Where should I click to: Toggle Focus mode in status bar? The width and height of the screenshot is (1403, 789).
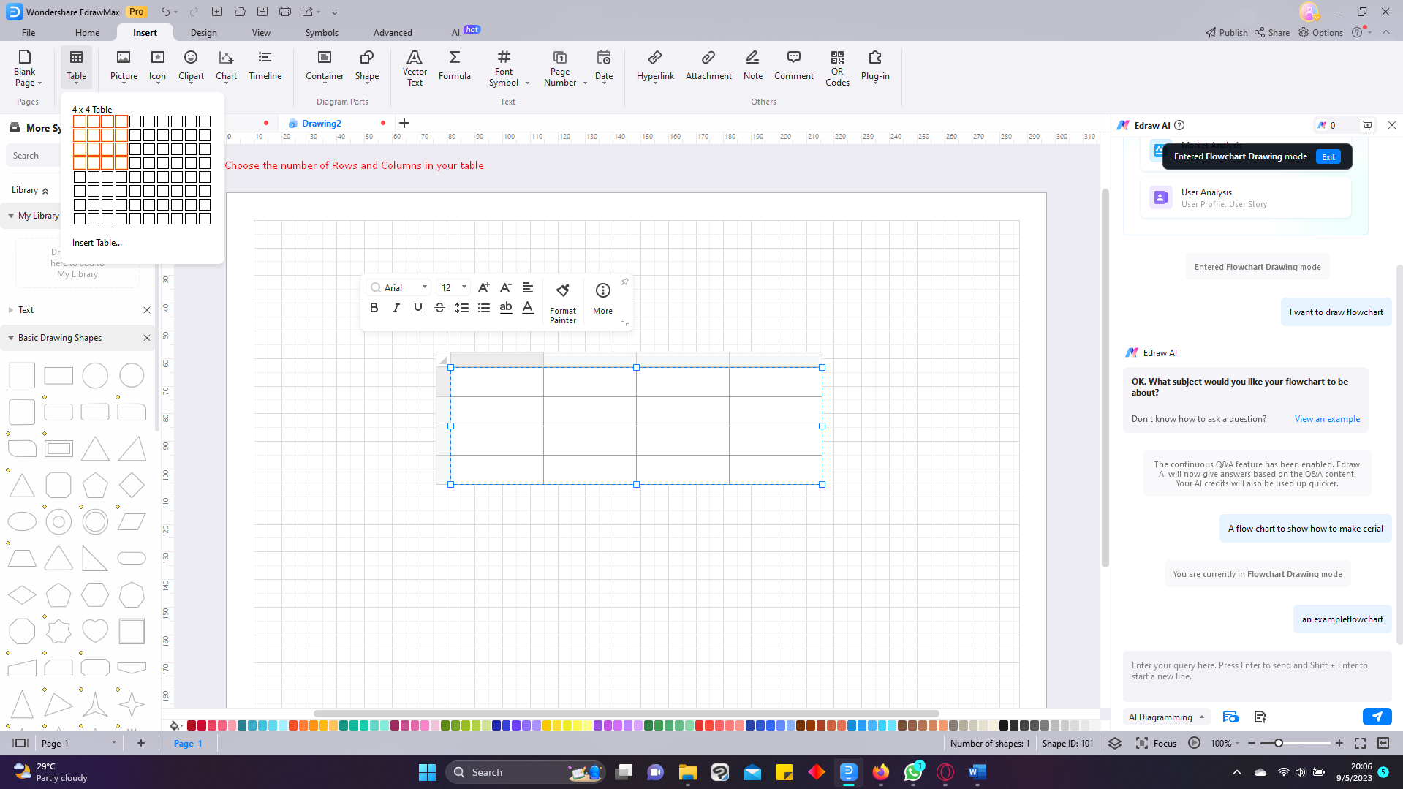(x=1156, y=743)
